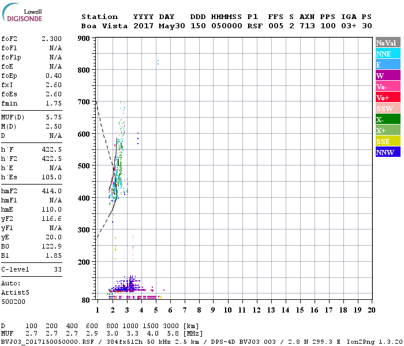Click the Vo+ red legend swatch
Image resolution: width=404 pixels, height=346 pixels.
[x=388, y=97]
